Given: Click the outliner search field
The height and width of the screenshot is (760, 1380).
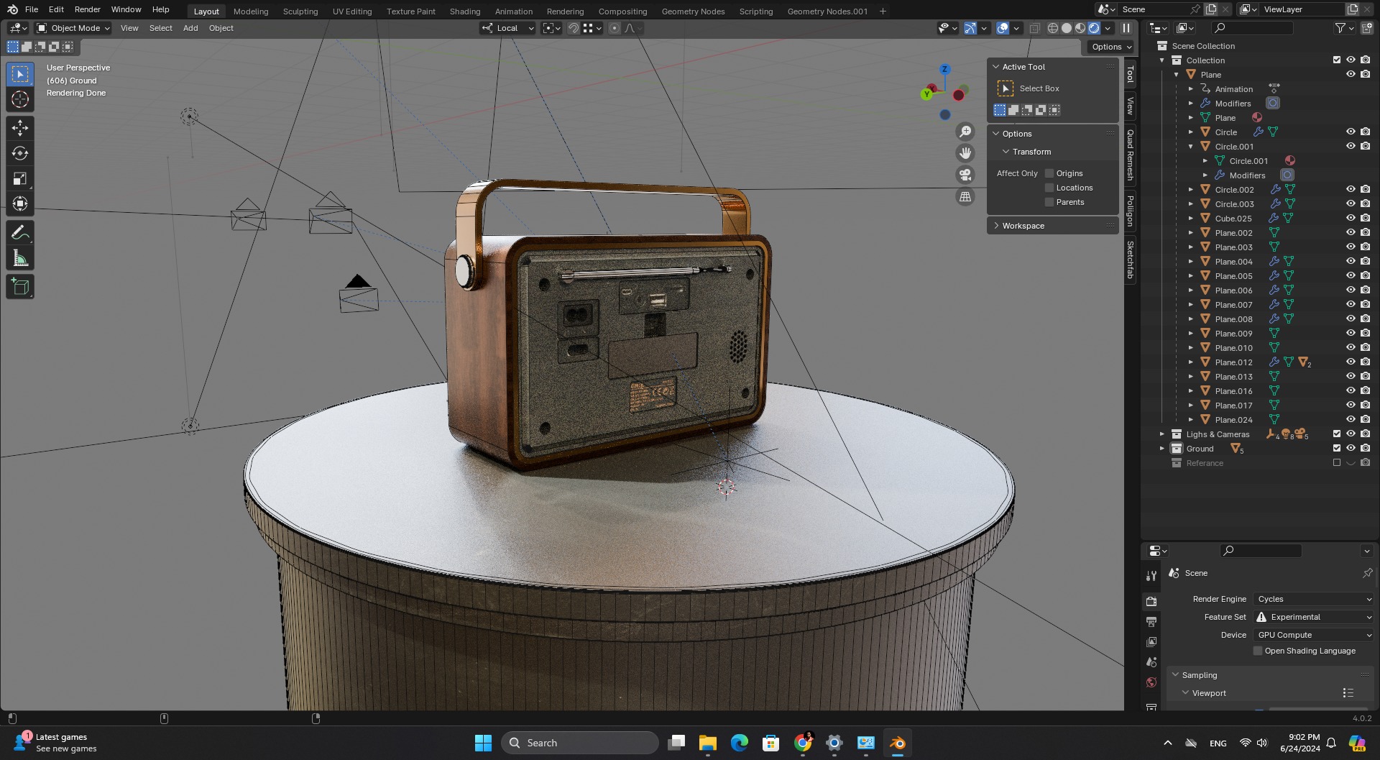Looking at the screenshot, I should [1252, 28].
